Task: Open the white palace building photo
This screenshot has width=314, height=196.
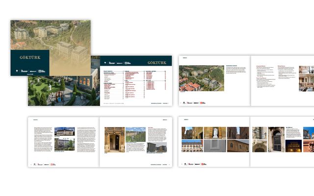Action: 64,131
